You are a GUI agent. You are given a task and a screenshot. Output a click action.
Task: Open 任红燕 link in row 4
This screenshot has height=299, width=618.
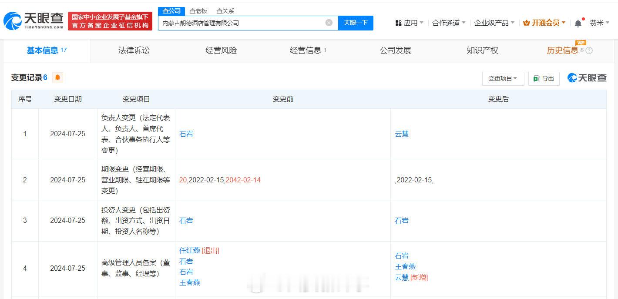190,251
